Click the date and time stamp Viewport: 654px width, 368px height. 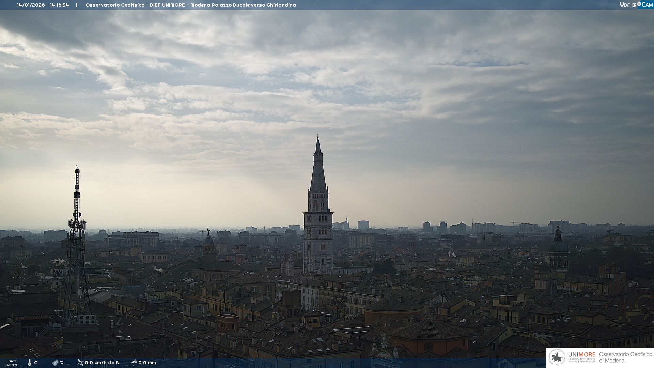(x=43, y=5)
